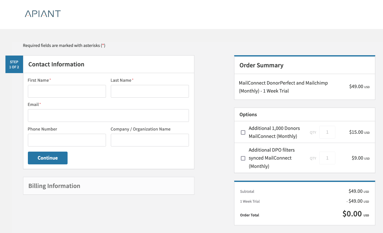
Task: Click the $0.00 Order Total amount
Action: click(x=352, y=214)
